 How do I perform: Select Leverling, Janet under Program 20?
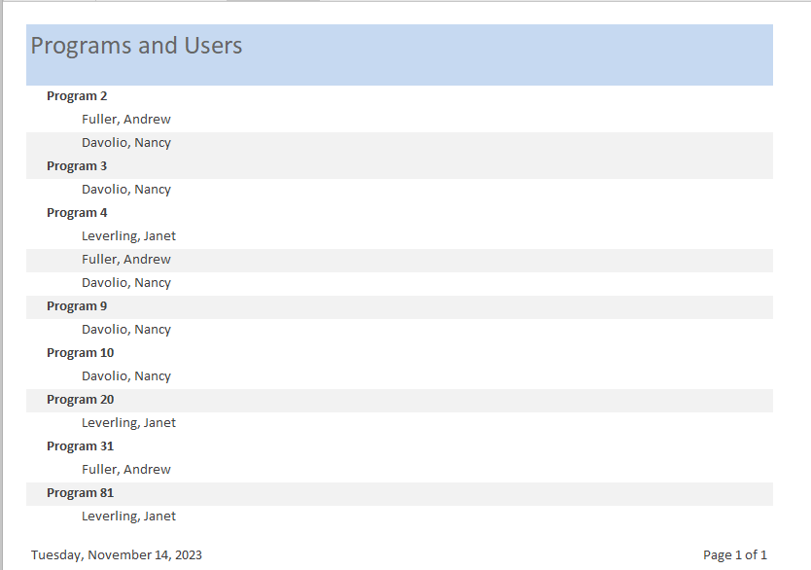tap(128, 423)
